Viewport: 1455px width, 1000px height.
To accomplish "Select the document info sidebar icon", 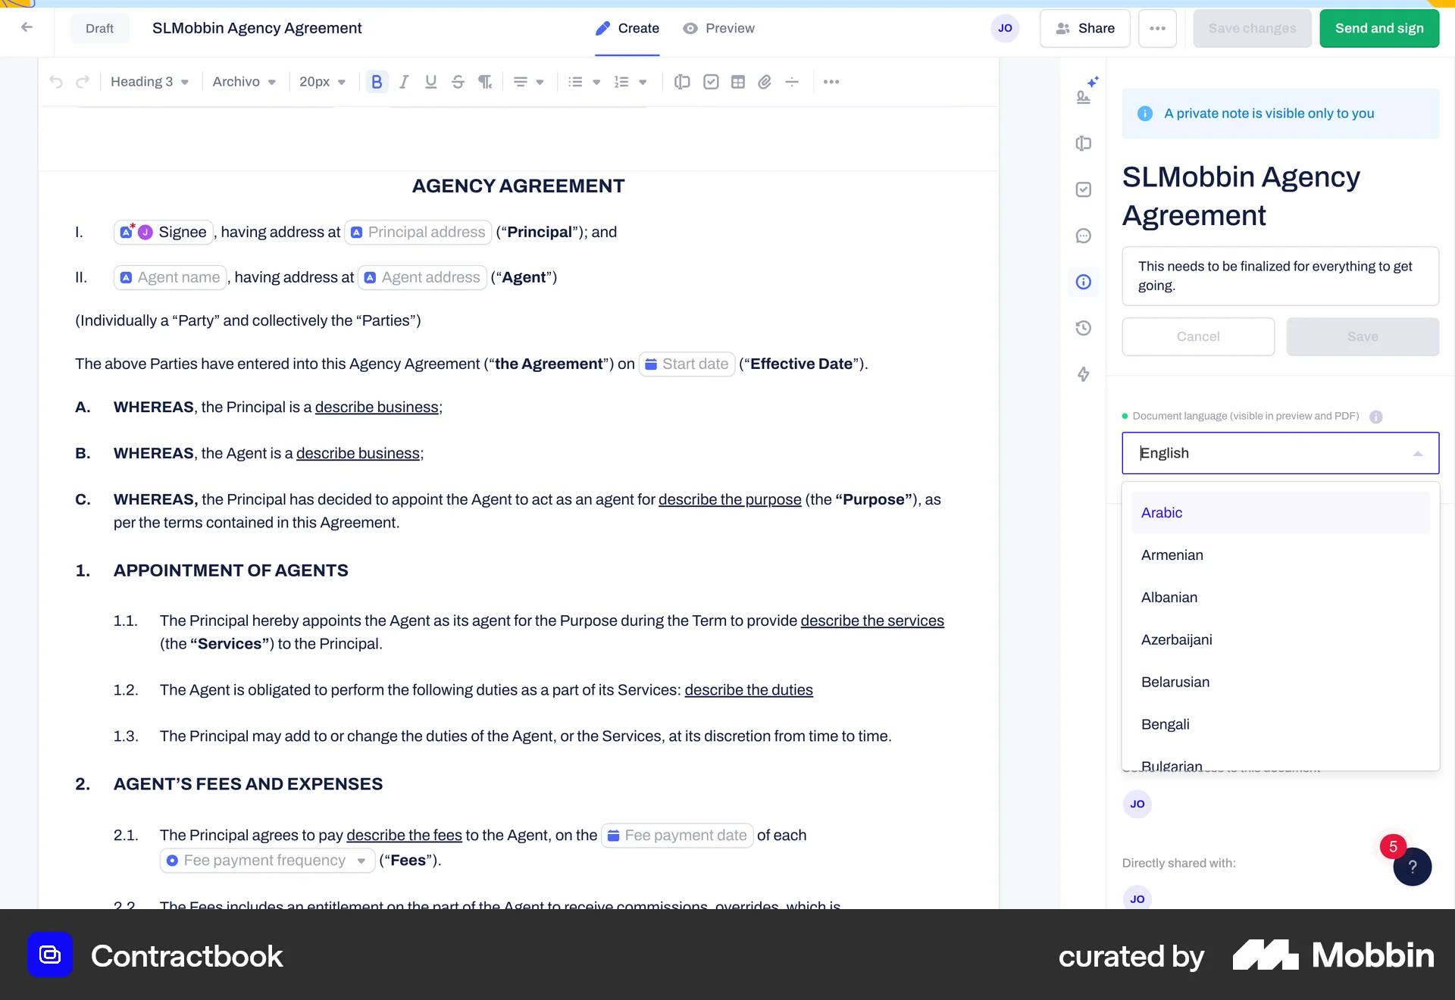I will coord(1083,282).
